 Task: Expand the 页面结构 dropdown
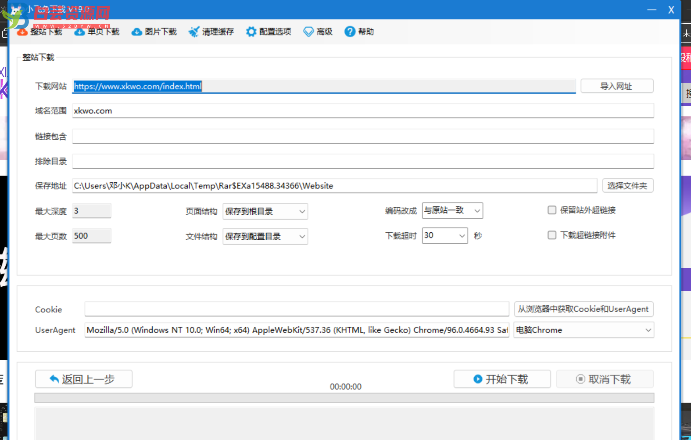[x=265, y=211]
